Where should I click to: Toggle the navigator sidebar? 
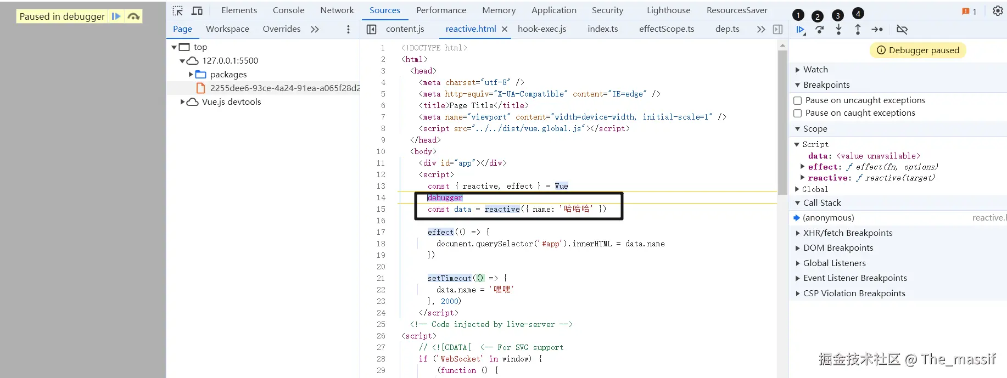371,29
